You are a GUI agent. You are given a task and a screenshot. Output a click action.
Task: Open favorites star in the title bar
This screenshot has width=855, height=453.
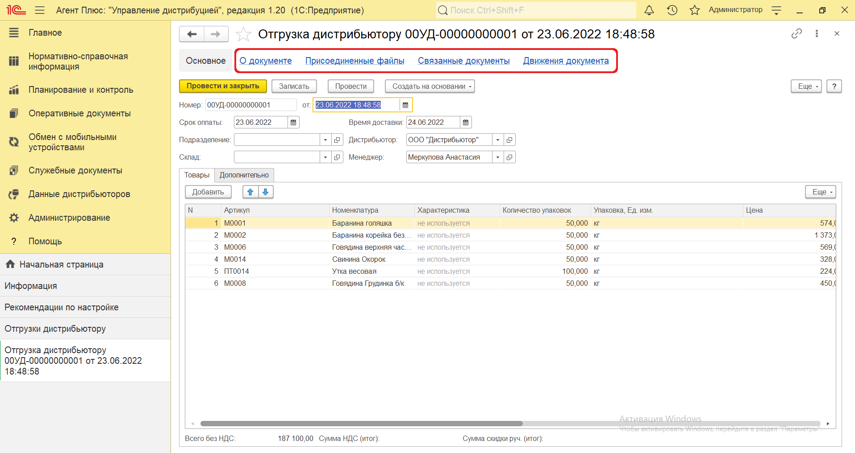click(x=695, y=10)
